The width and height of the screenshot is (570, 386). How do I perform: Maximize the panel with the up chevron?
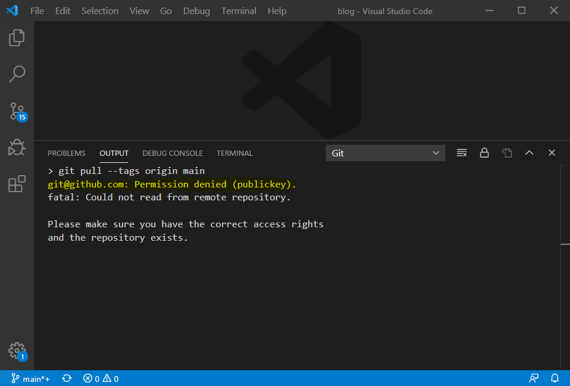[530, 153]
